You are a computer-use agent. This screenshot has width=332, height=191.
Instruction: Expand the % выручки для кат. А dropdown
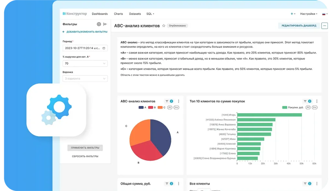pyautogui.click(x=104, y=63)
